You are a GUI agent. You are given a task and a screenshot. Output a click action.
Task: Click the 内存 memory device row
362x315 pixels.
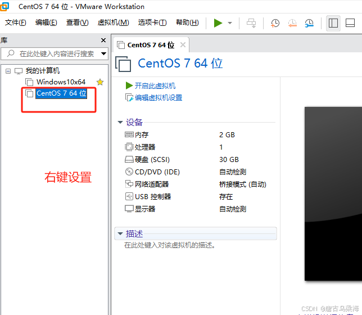click(200, 135)
